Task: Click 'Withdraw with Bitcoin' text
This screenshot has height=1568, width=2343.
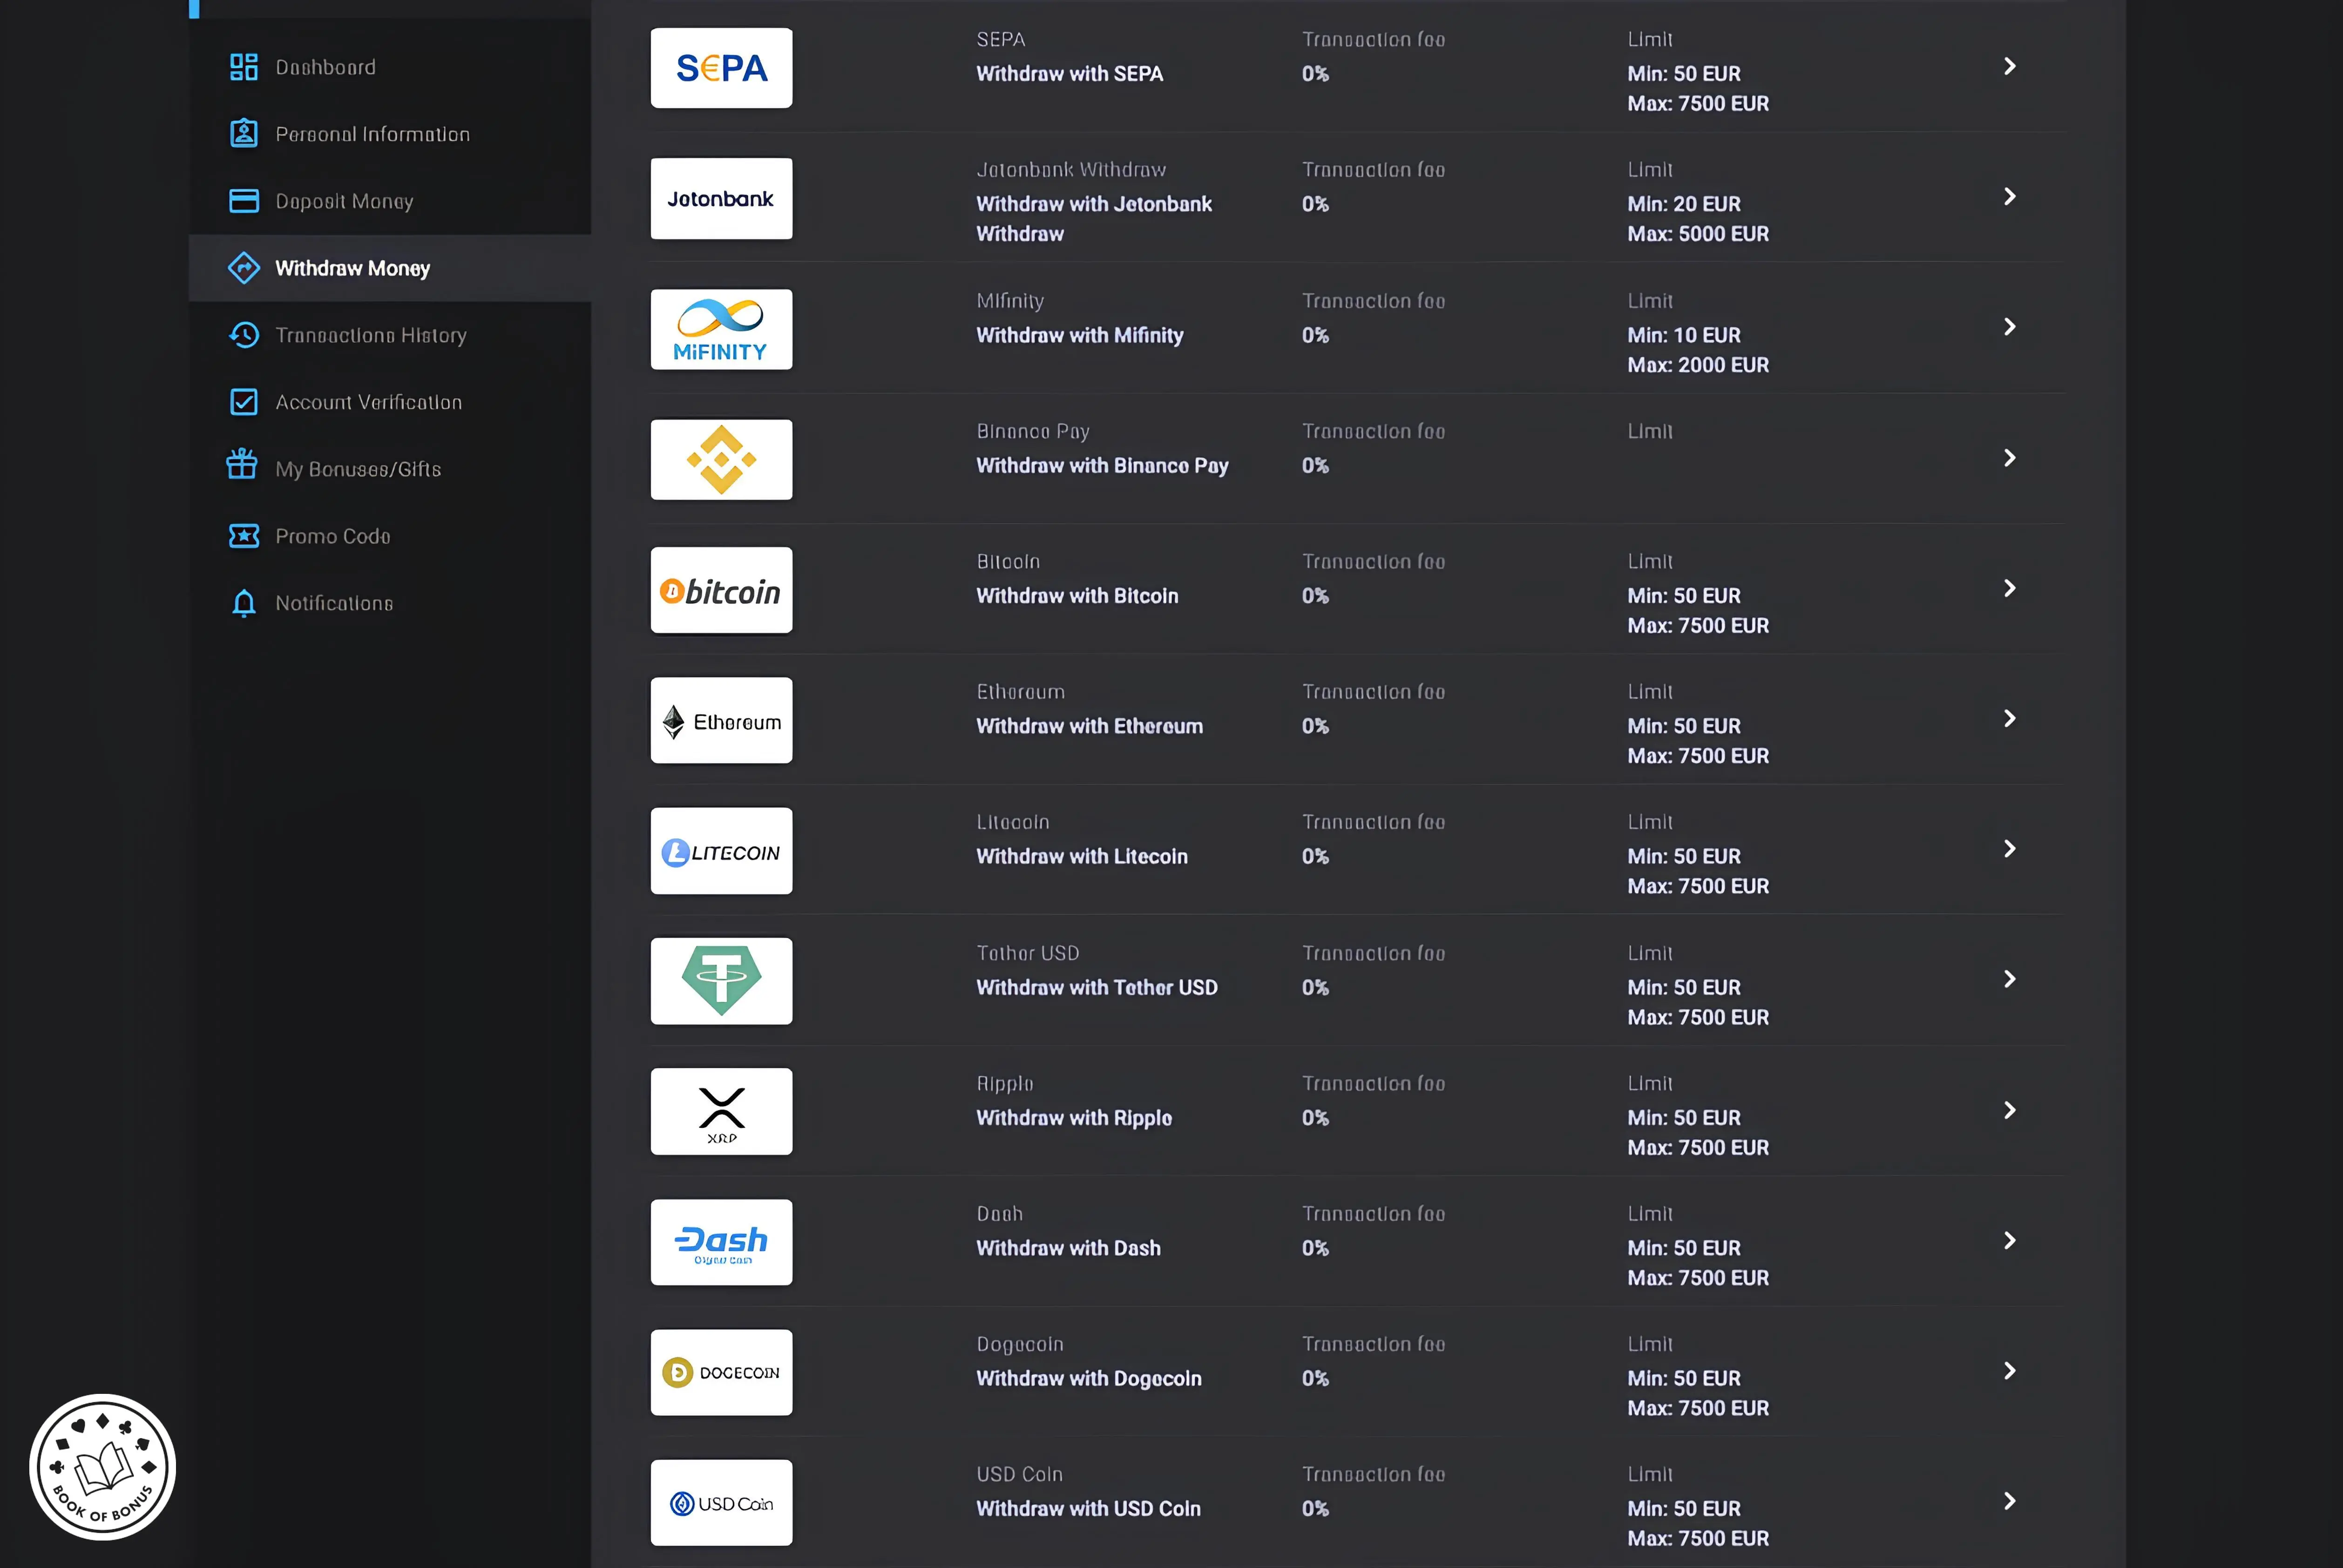Action: point(1077,596)
